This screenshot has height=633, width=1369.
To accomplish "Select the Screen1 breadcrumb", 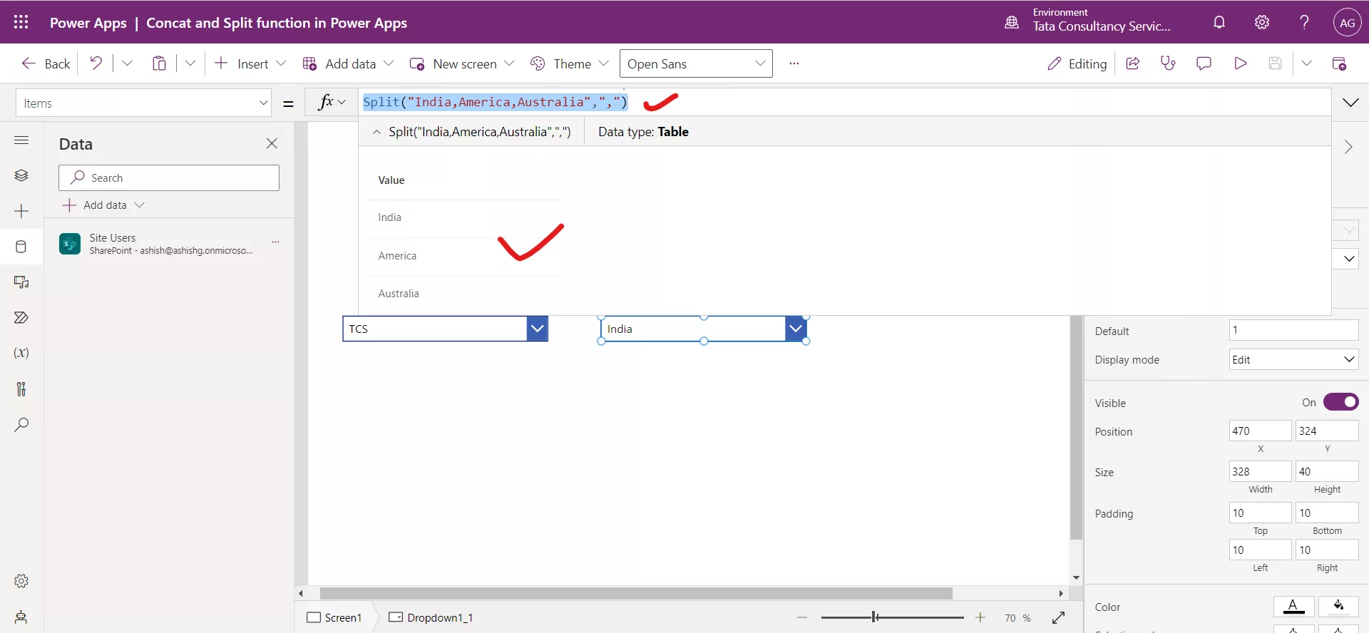I will [x=334, y=617].
